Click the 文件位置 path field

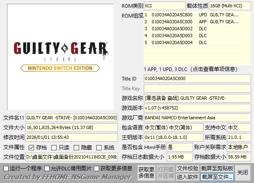[x=72, y=157]
